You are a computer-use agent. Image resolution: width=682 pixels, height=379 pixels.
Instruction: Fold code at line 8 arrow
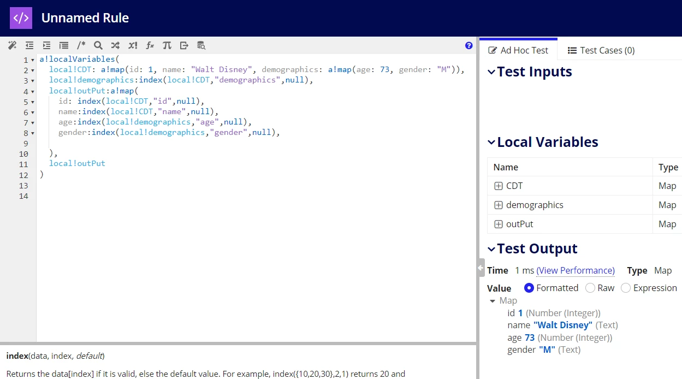click(x=33, y=134)
